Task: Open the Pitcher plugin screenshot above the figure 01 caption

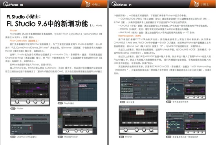Action: coord(30,92)
